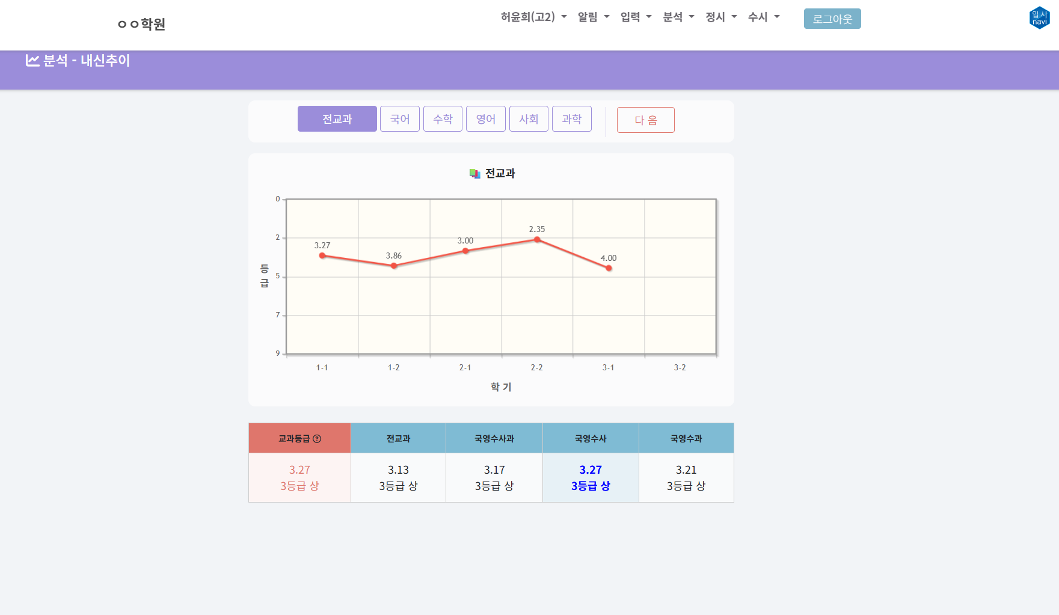Viewport: 1059px width, 615px height.
Task: Click the 다 음 button
Action: coord(645,120)
